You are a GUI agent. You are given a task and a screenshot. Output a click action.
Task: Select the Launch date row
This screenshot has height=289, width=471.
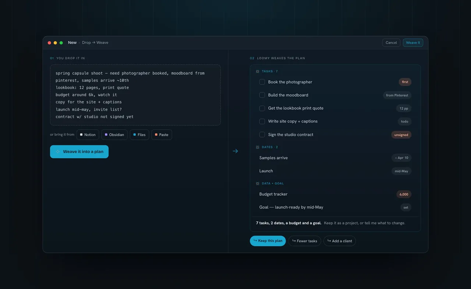[x=335, y=171]
